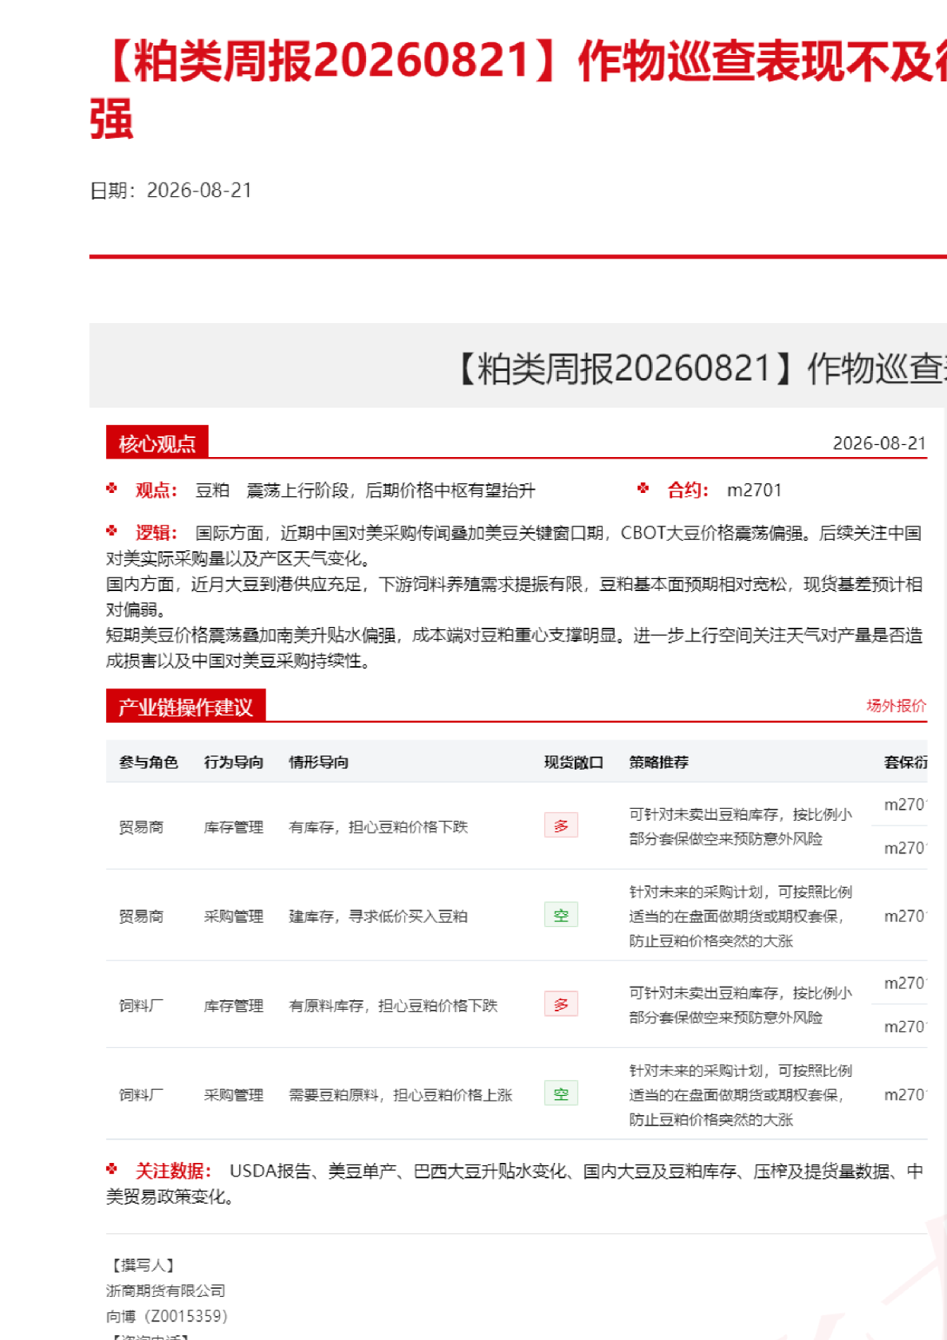
Task: Click 有原料库存，担心豆粕价格下跌 cell
Action: coord(393,1006)
